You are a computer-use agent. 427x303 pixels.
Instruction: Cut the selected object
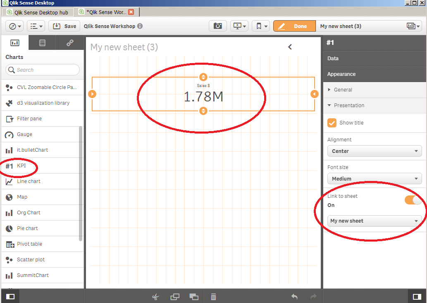tap(155, 297)
